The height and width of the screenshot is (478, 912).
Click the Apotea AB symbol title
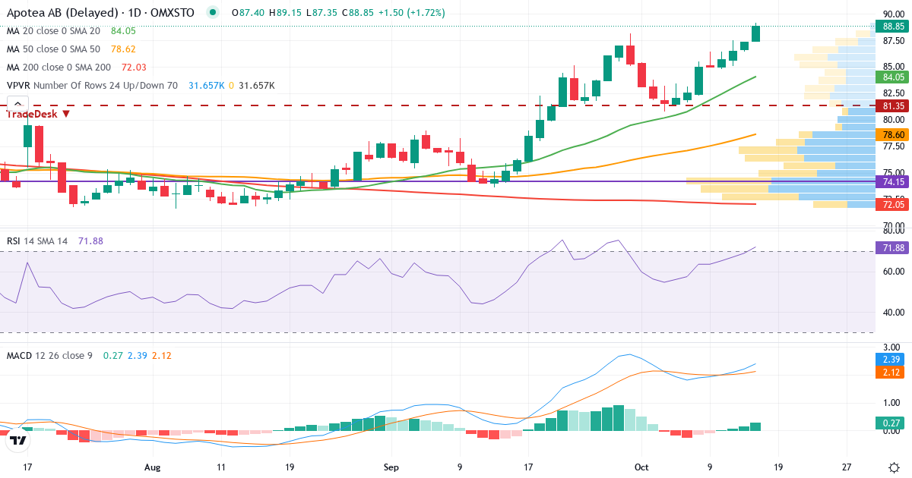pos(100,13)
